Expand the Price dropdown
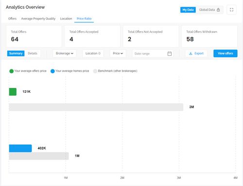This screenshot has height=186, width=243. pyautogui.click(x=118, y=53)
